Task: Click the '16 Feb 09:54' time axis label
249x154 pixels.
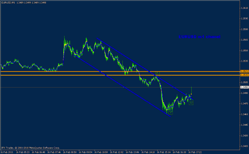Action: pos(85,152)
